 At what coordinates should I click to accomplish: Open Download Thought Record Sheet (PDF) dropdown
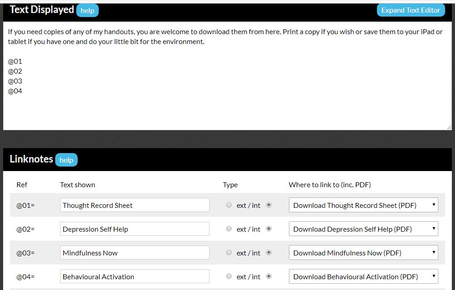(363, 205)
